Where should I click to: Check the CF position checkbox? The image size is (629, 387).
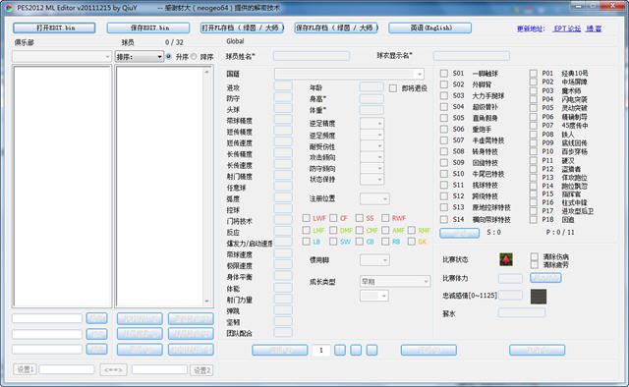click(x=333, y=218)
